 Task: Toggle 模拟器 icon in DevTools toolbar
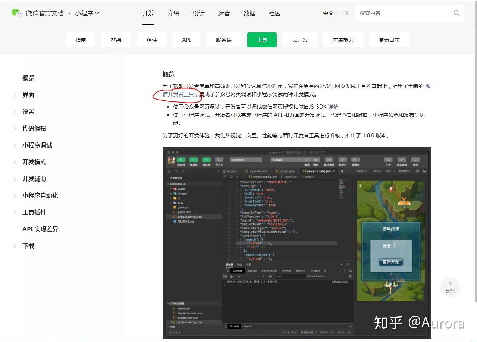tap(181, 160)
